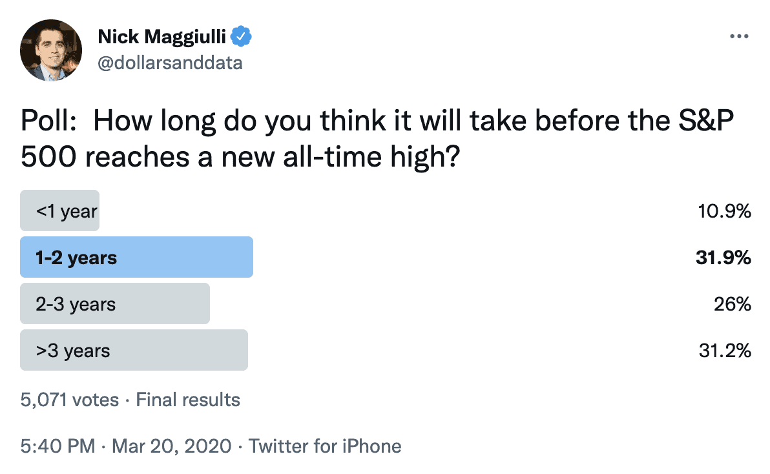This screenshot has width=770, height=474.
Task: Open the @dollarsanddata handle link
Action: coord(170,63)
